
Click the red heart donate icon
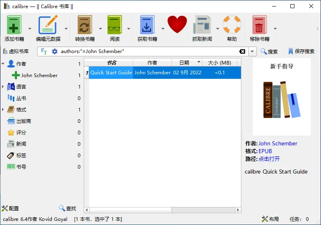pyautogui.click(x=177, y=25)
